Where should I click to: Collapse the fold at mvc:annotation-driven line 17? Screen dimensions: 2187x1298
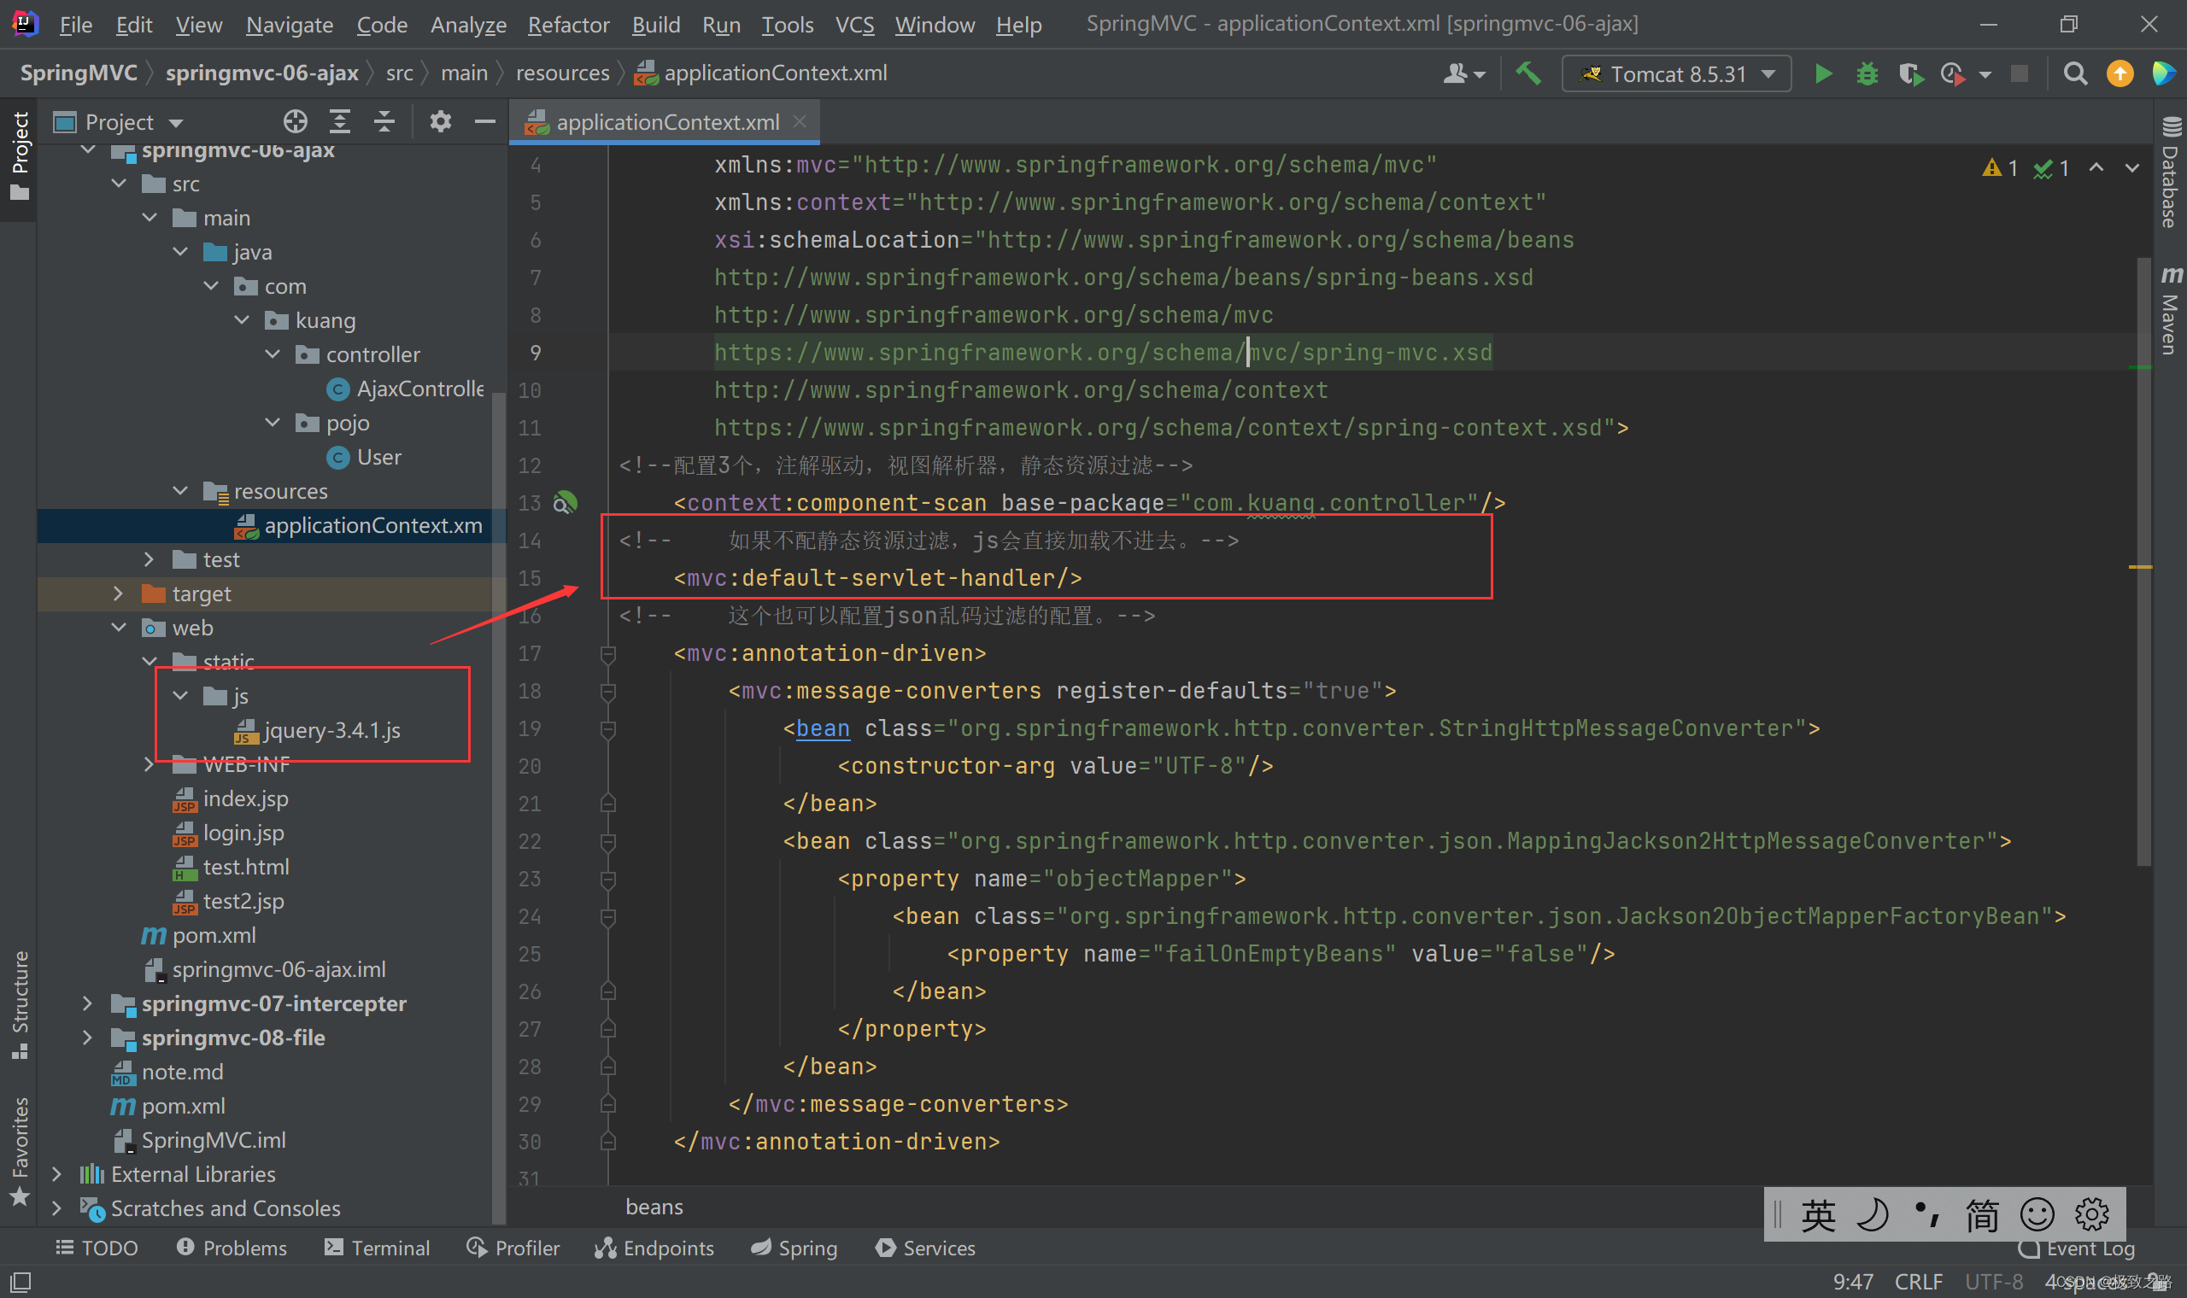608,653
